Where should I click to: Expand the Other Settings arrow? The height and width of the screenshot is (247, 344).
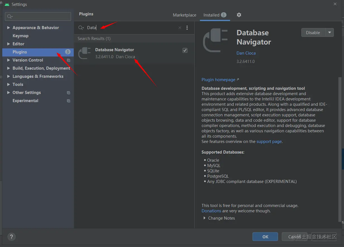coord(9,93)
